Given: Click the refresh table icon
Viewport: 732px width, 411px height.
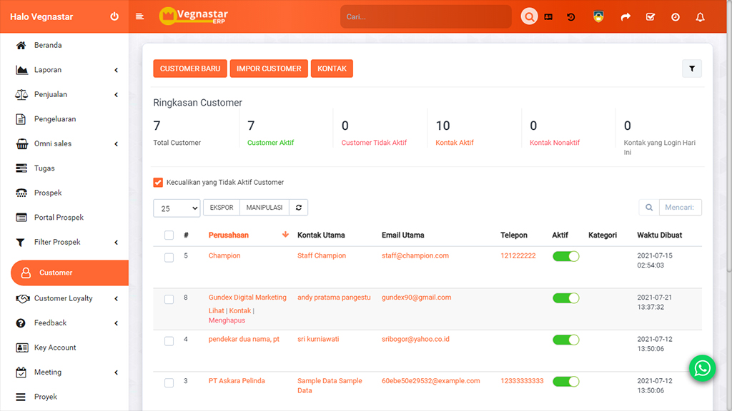Looking at the screenshot, I should 299,208.
